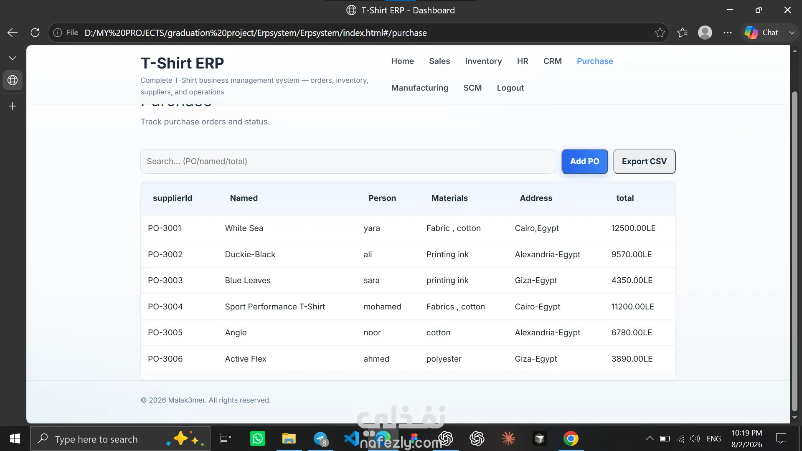This screenshot has height=451, width=802.
Task: Navigate to the CRM page
Action: [552, 61]
